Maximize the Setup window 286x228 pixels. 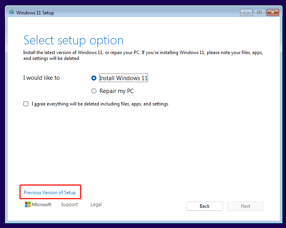tap(259, 12)
